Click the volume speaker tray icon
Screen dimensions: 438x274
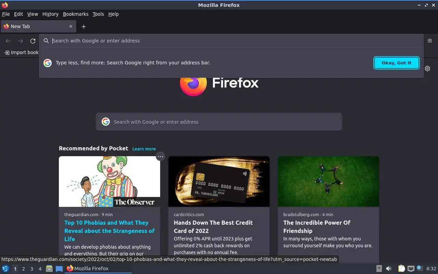pos(389,269)
